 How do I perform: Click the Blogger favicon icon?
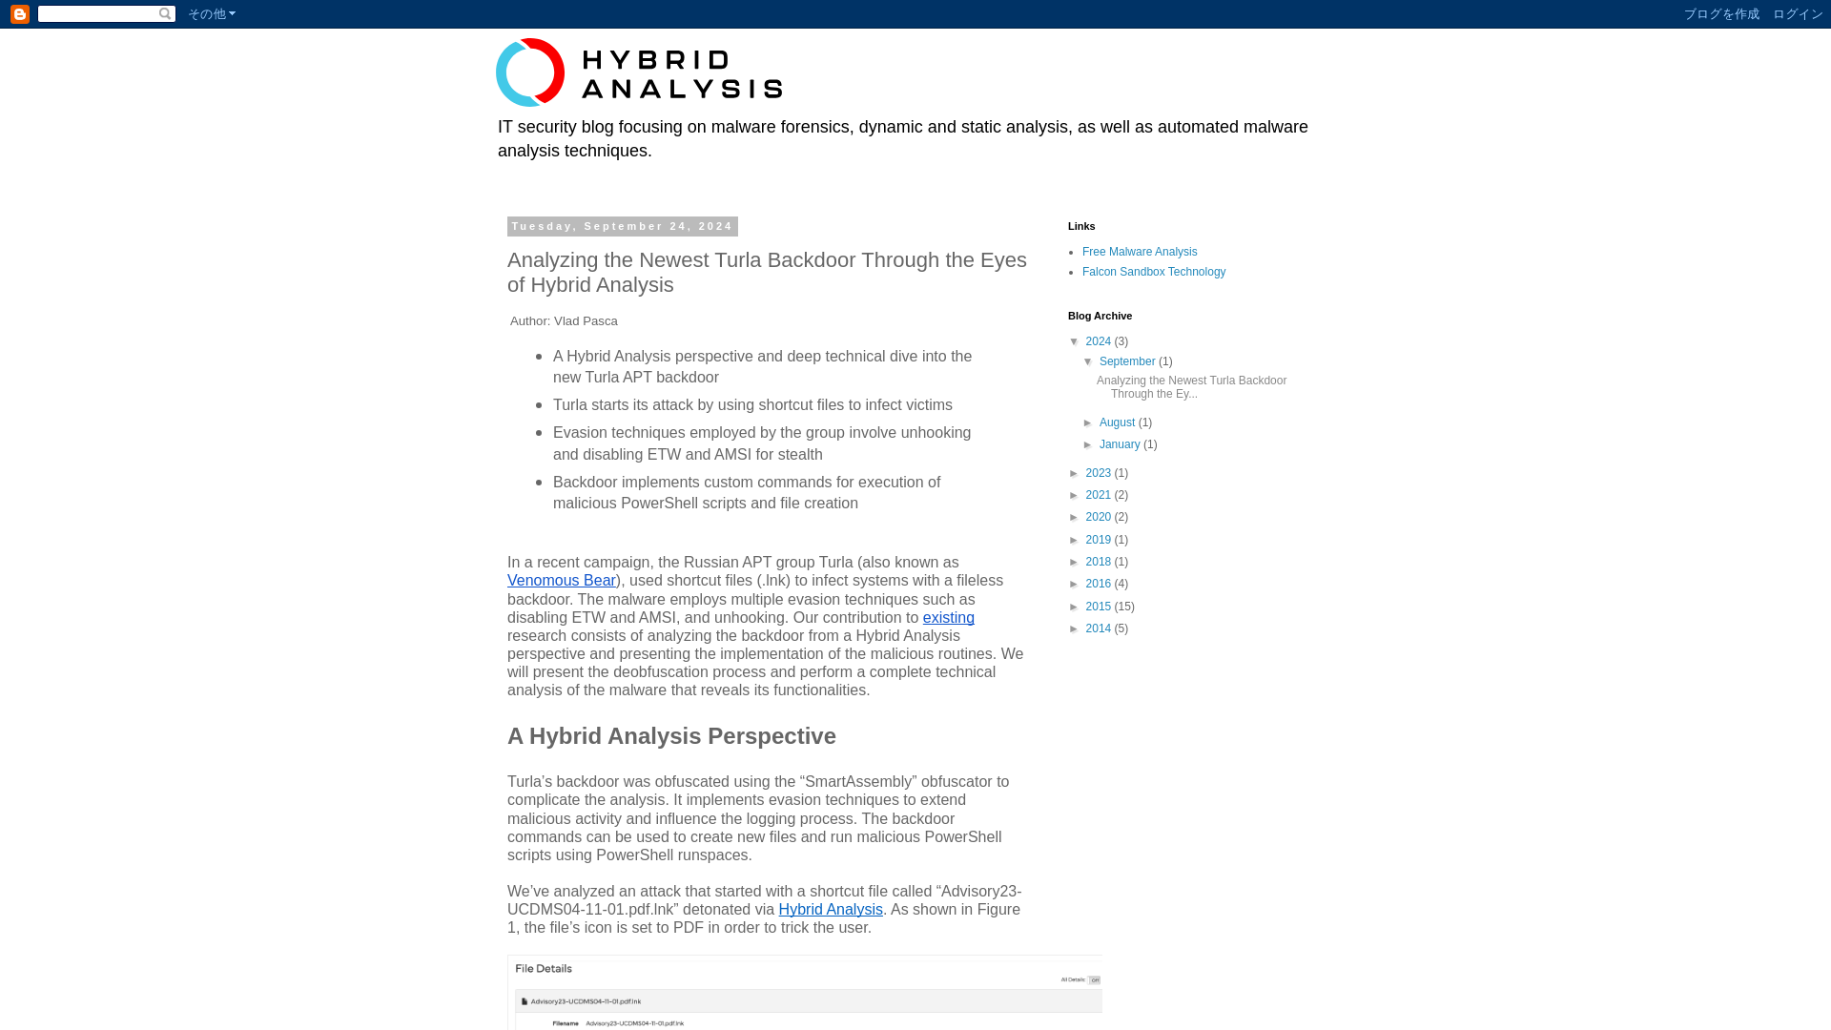point(19,14)
